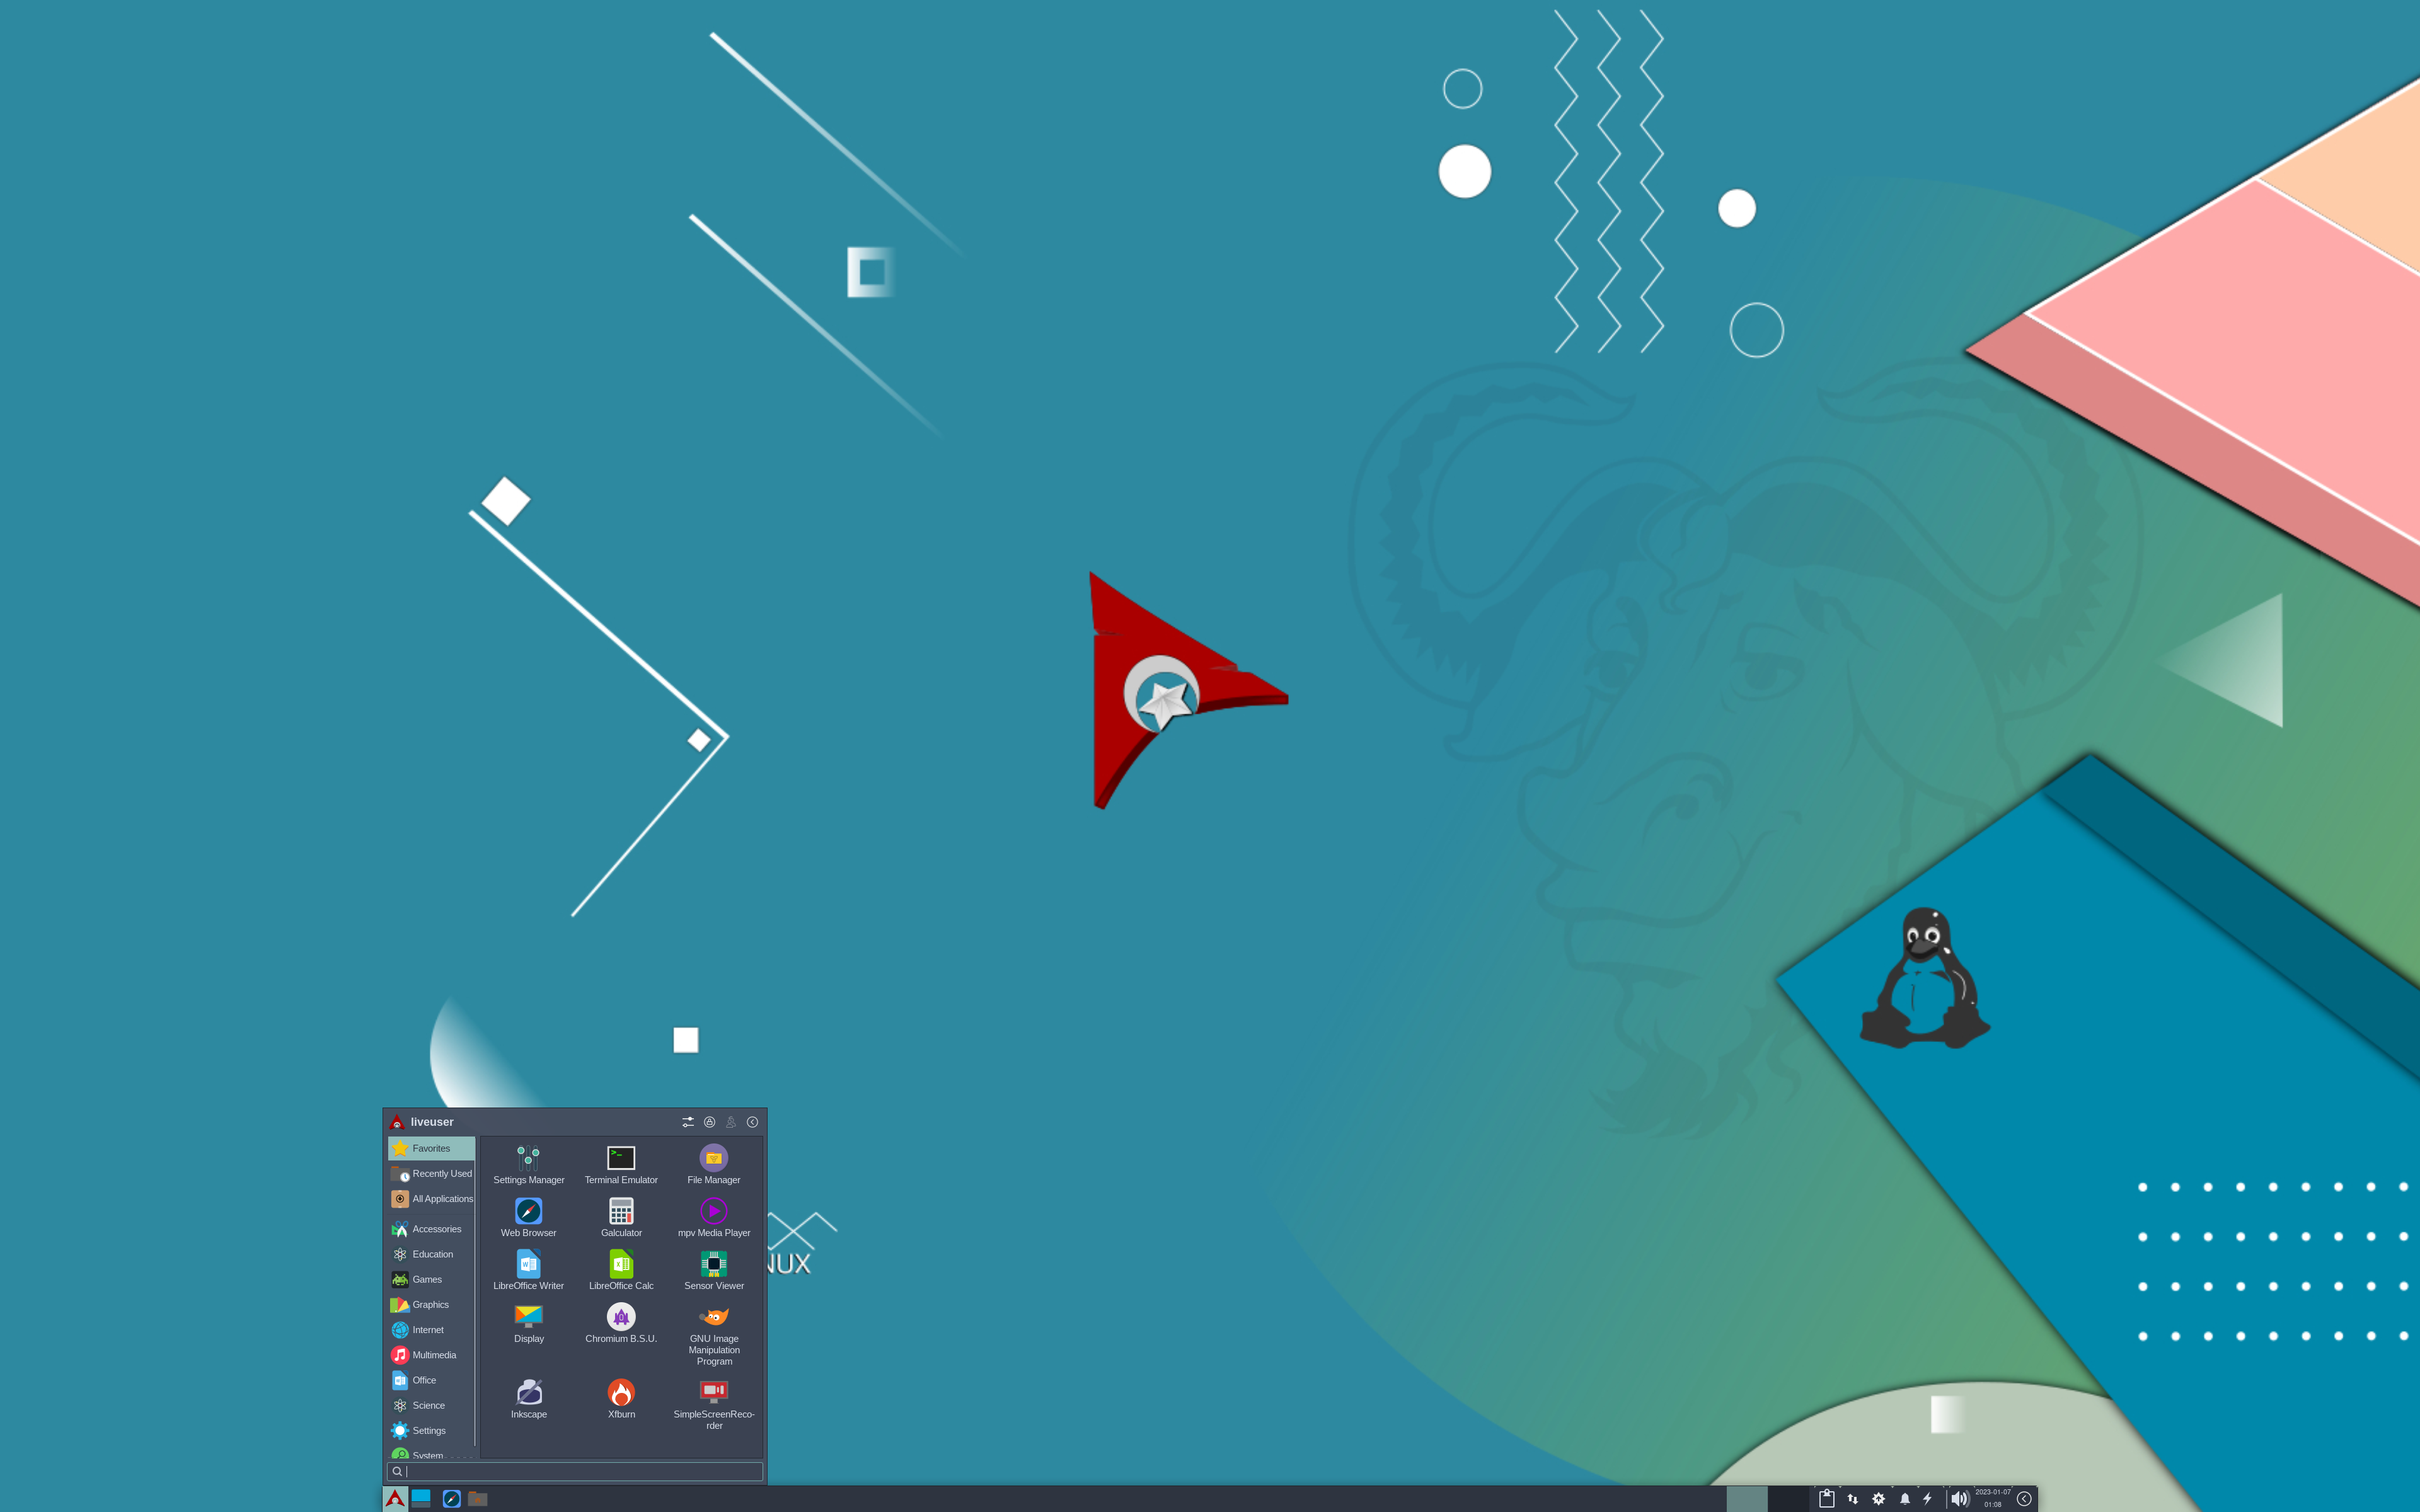
Task: Click the lock screen icon in menu header
Action: (709, 1122)
